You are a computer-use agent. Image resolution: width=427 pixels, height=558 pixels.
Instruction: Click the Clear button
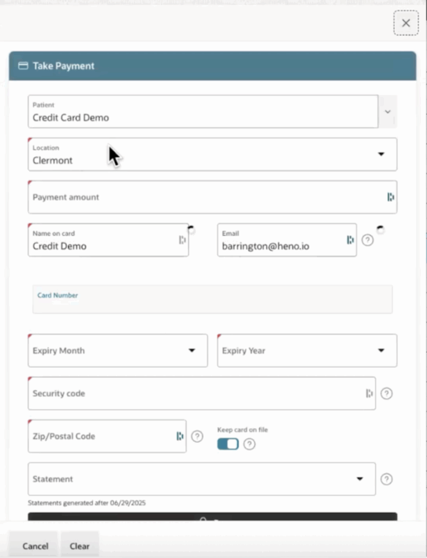pos(80,546)
